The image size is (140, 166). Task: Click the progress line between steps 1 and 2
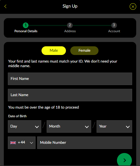tap(48, 25)
